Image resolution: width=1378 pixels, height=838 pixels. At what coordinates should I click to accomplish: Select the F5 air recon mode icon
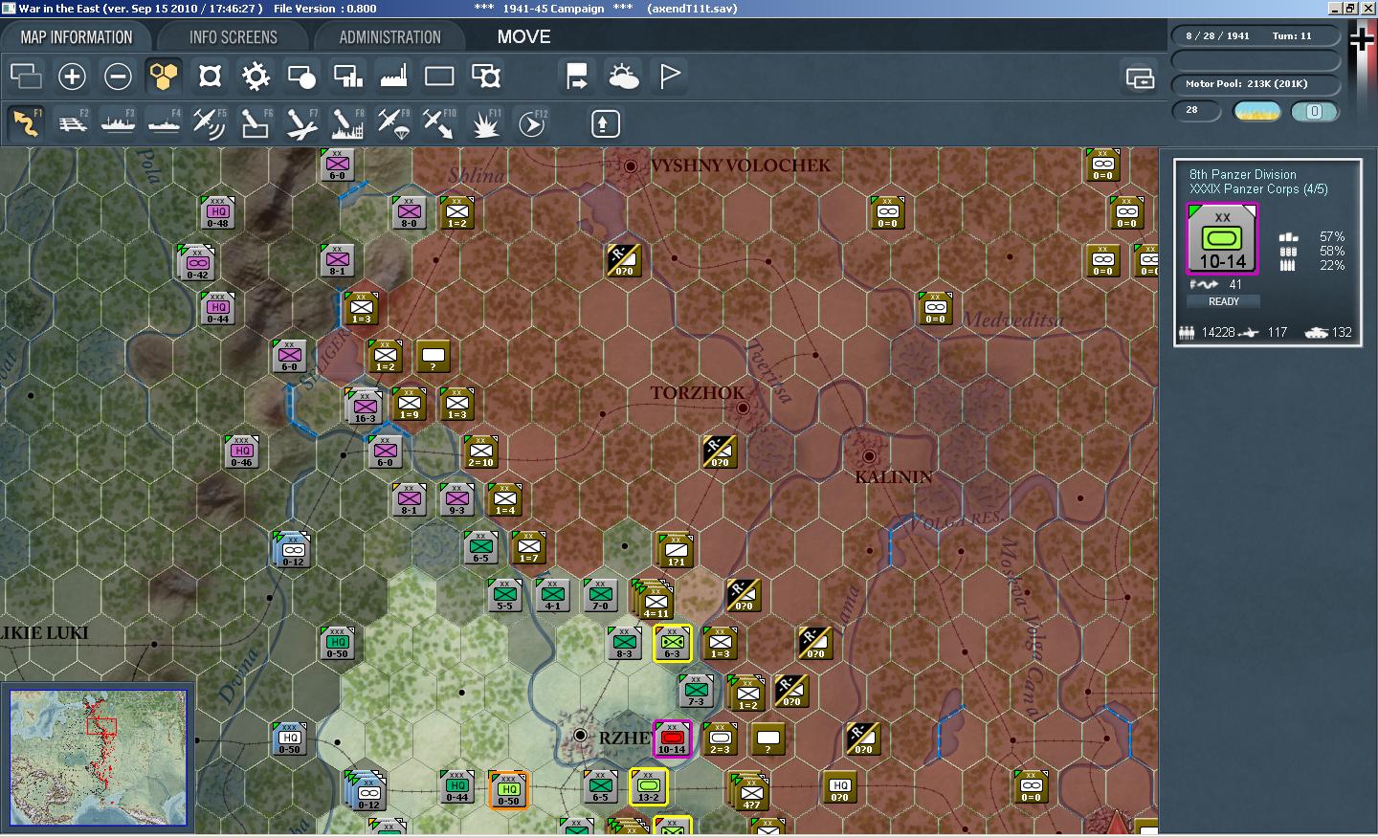point(210,123)
